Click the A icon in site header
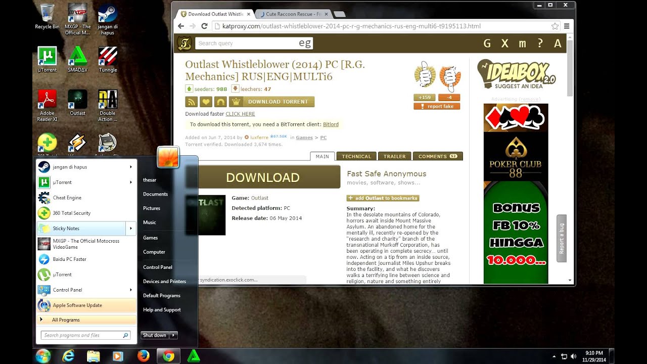 (558, 43)
